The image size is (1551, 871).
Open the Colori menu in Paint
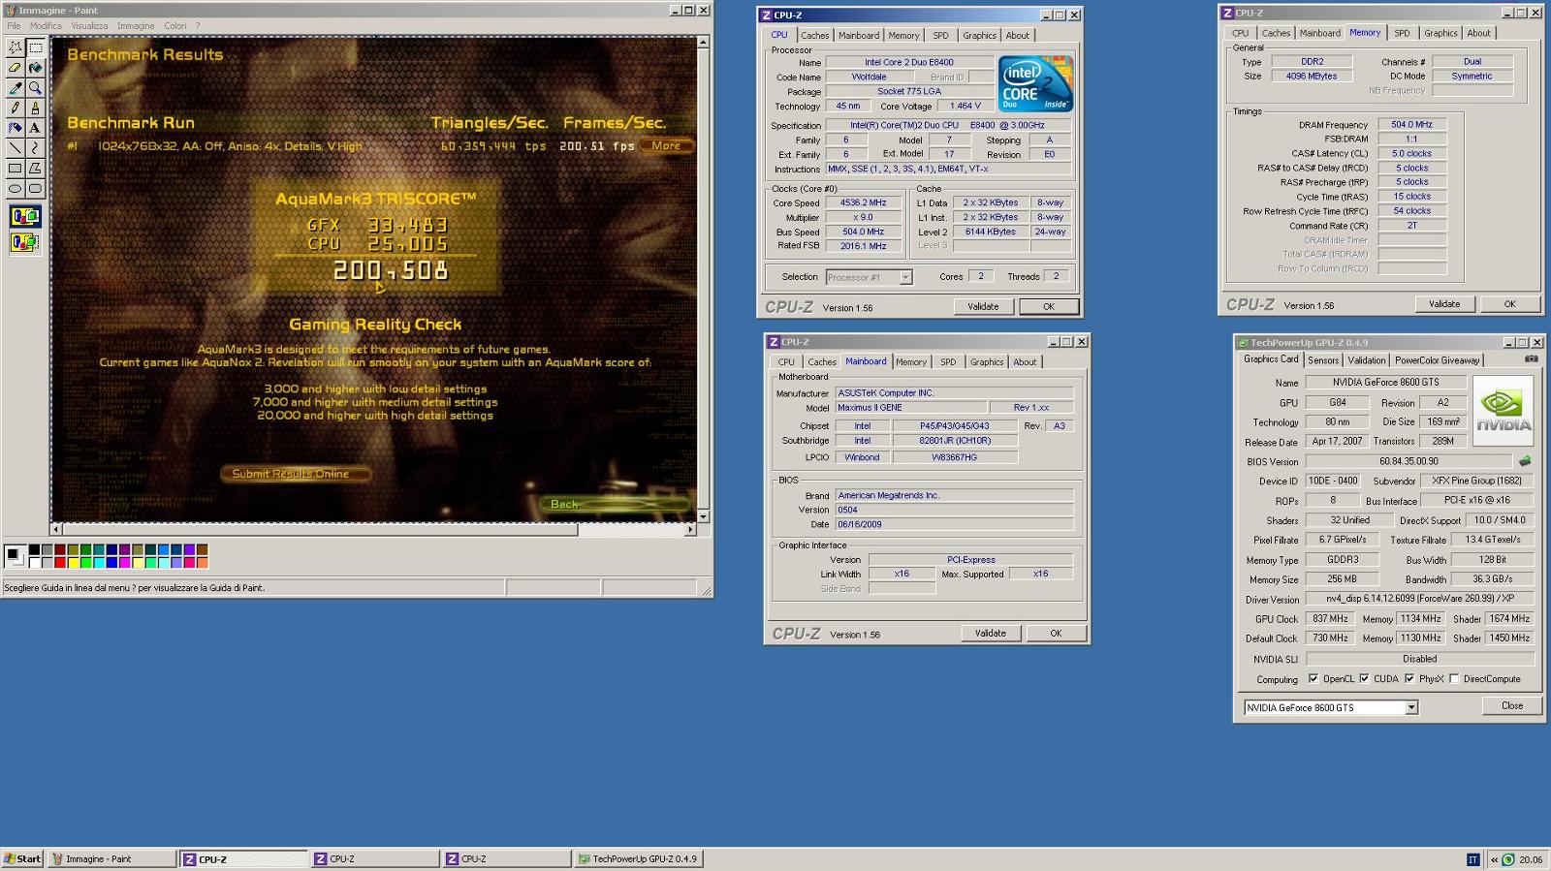pos(174,26)
